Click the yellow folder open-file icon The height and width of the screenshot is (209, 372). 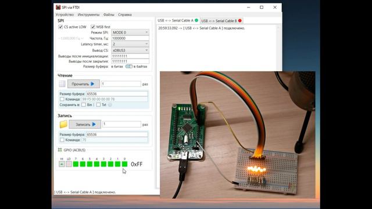[63, 124]
